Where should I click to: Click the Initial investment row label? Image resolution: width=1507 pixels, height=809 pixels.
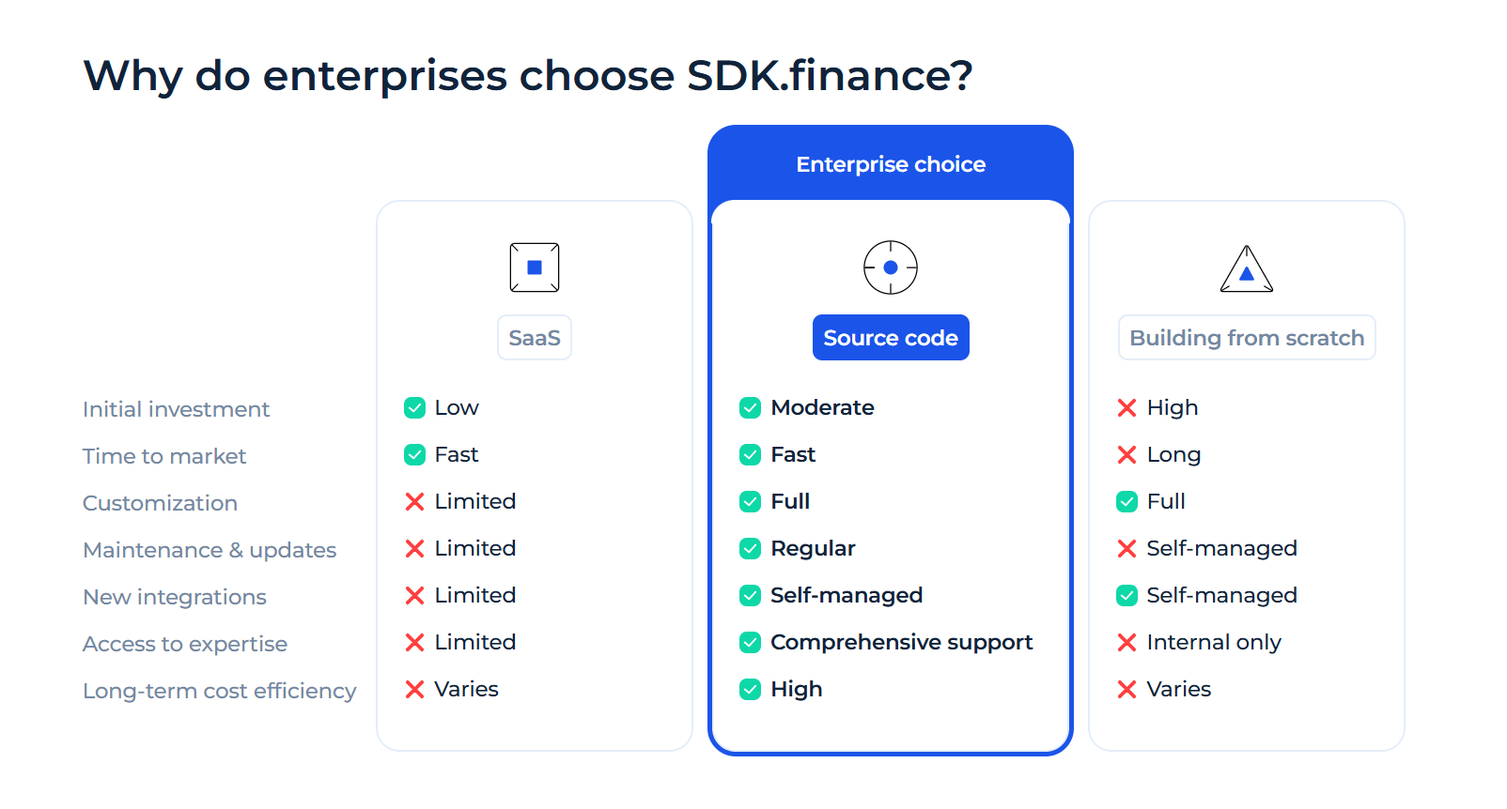tap(176, 409)
